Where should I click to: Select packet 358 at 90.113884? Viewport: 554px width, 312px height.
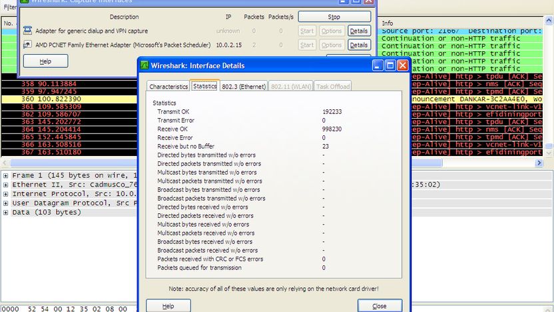pos(69,84)
